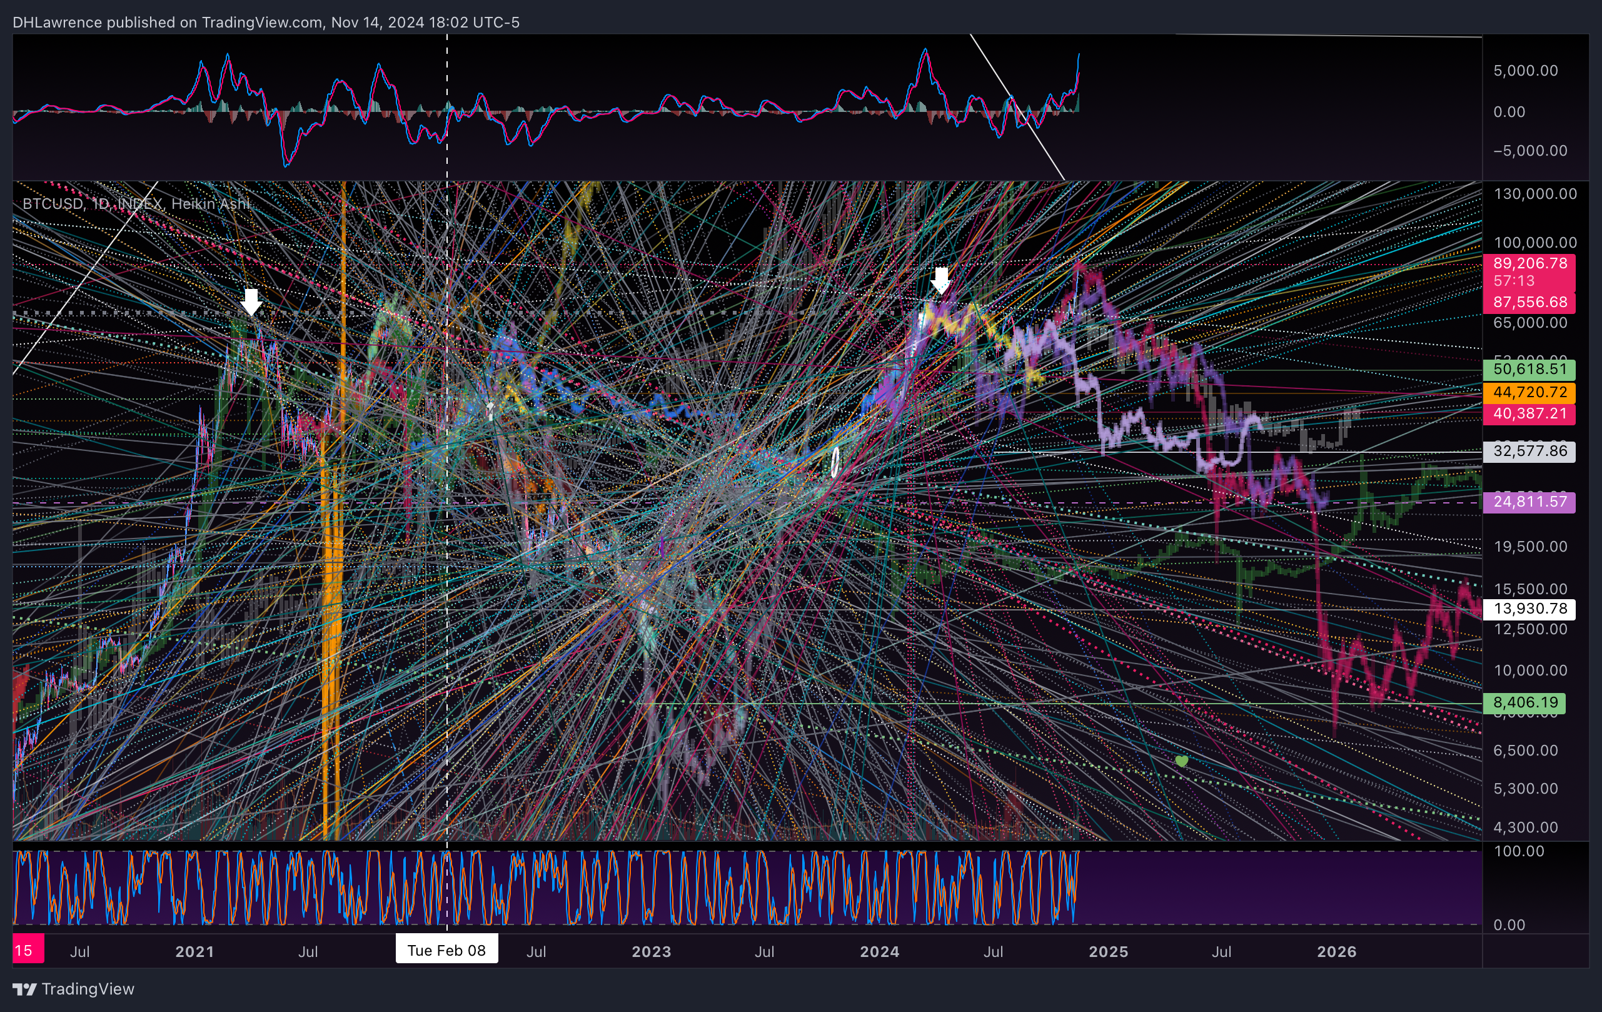
Task: Click the 65,000.00 price axis value
Action: point(1530,323)
